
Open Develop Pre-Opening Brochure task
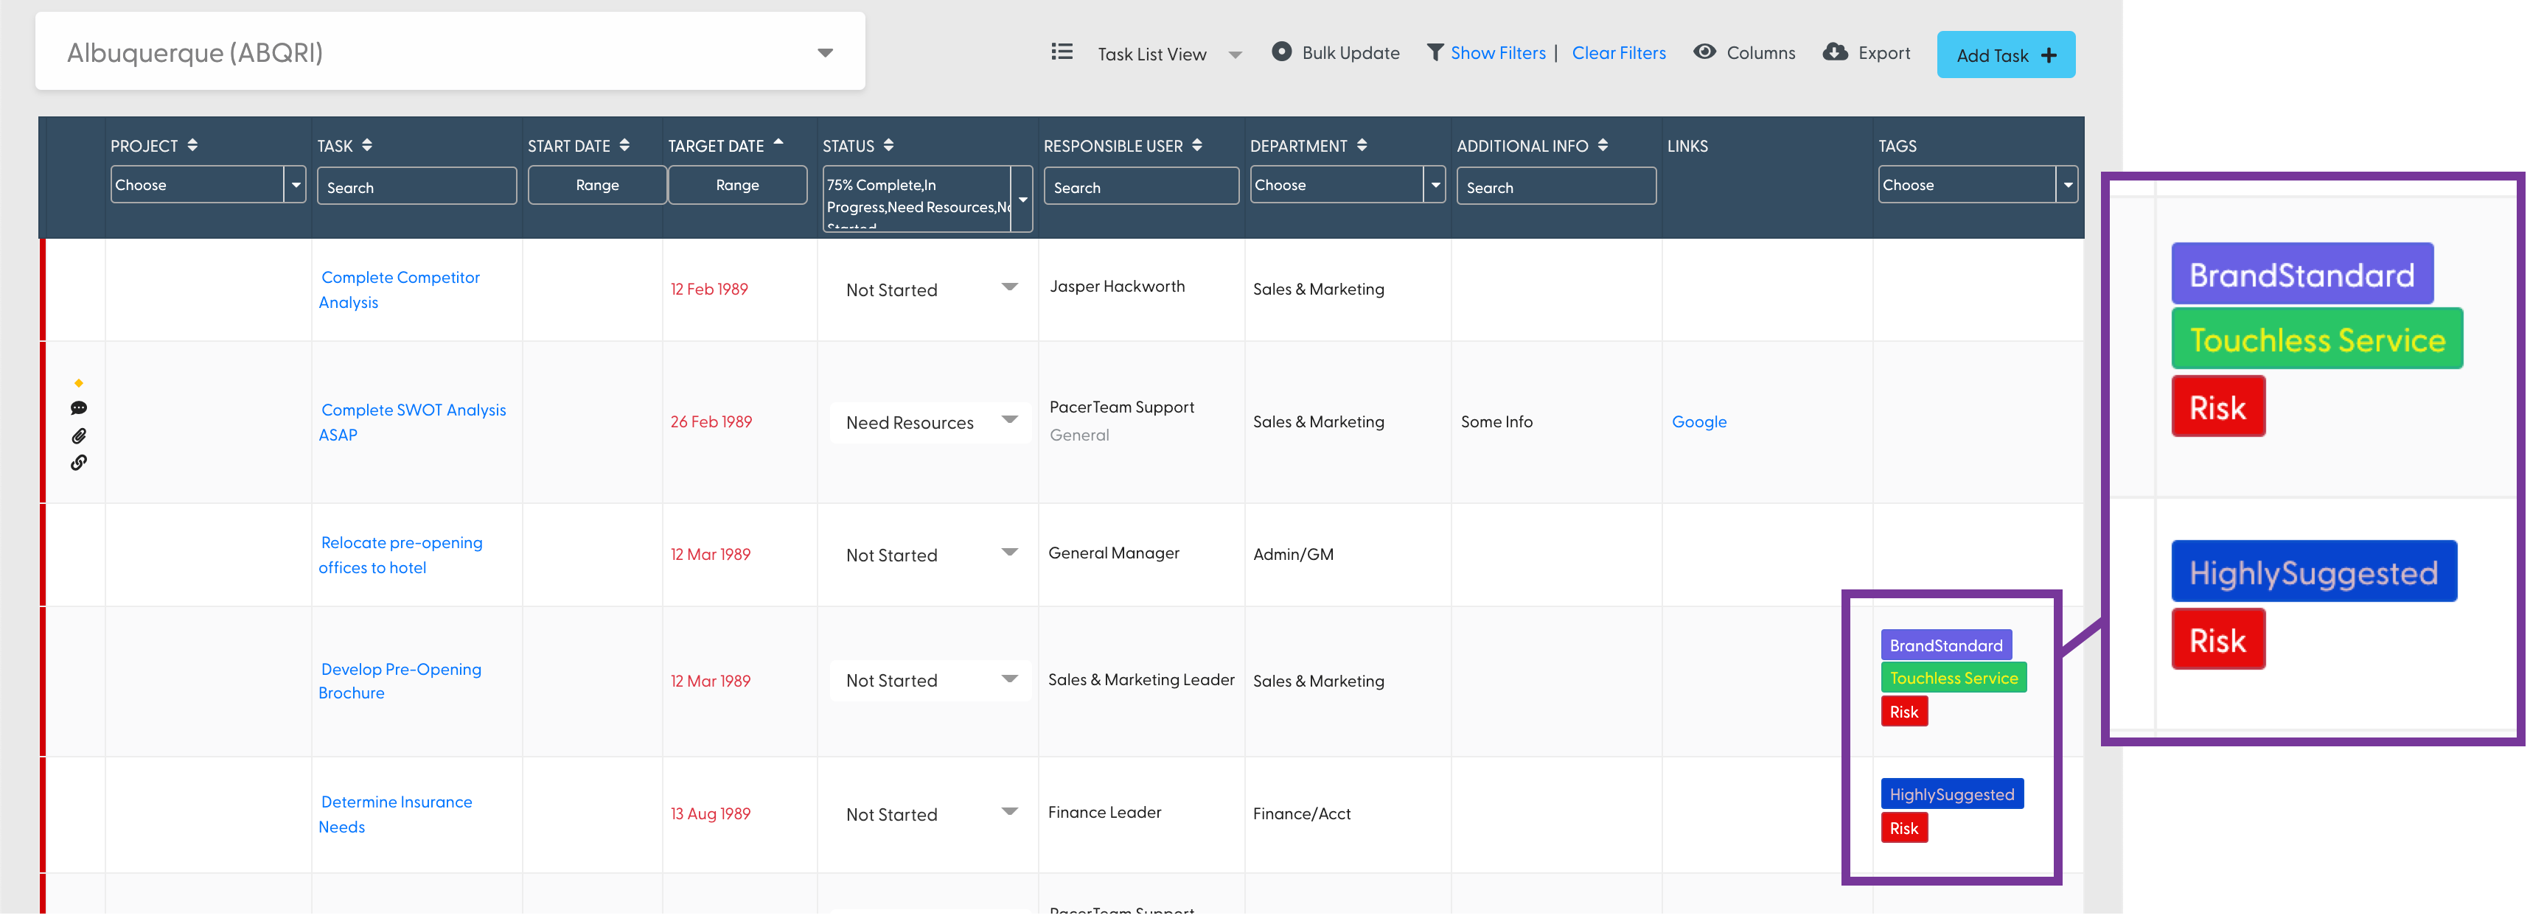click(400, 681)
